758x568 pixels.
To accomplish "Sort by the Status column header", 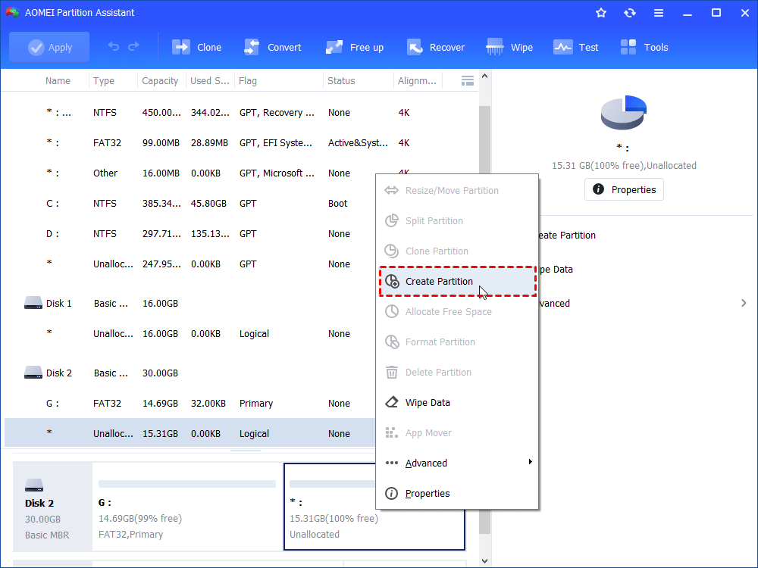I will pos(341,81).
